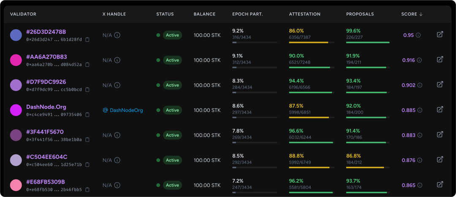Screen dimensions: 456x197
Task: Sort table by Score column header
Action: (412, 14)
